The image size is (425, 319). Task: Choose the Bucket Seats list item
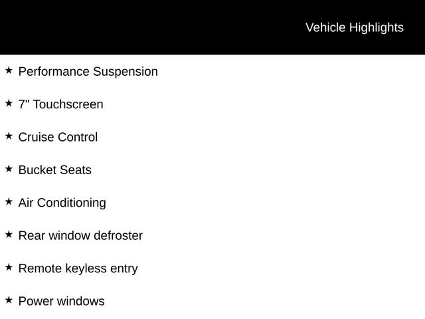54,170
